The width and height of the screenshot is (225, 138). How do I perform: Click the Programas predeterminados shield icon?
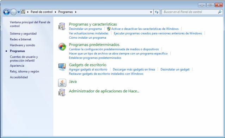(x=62, y=47)
